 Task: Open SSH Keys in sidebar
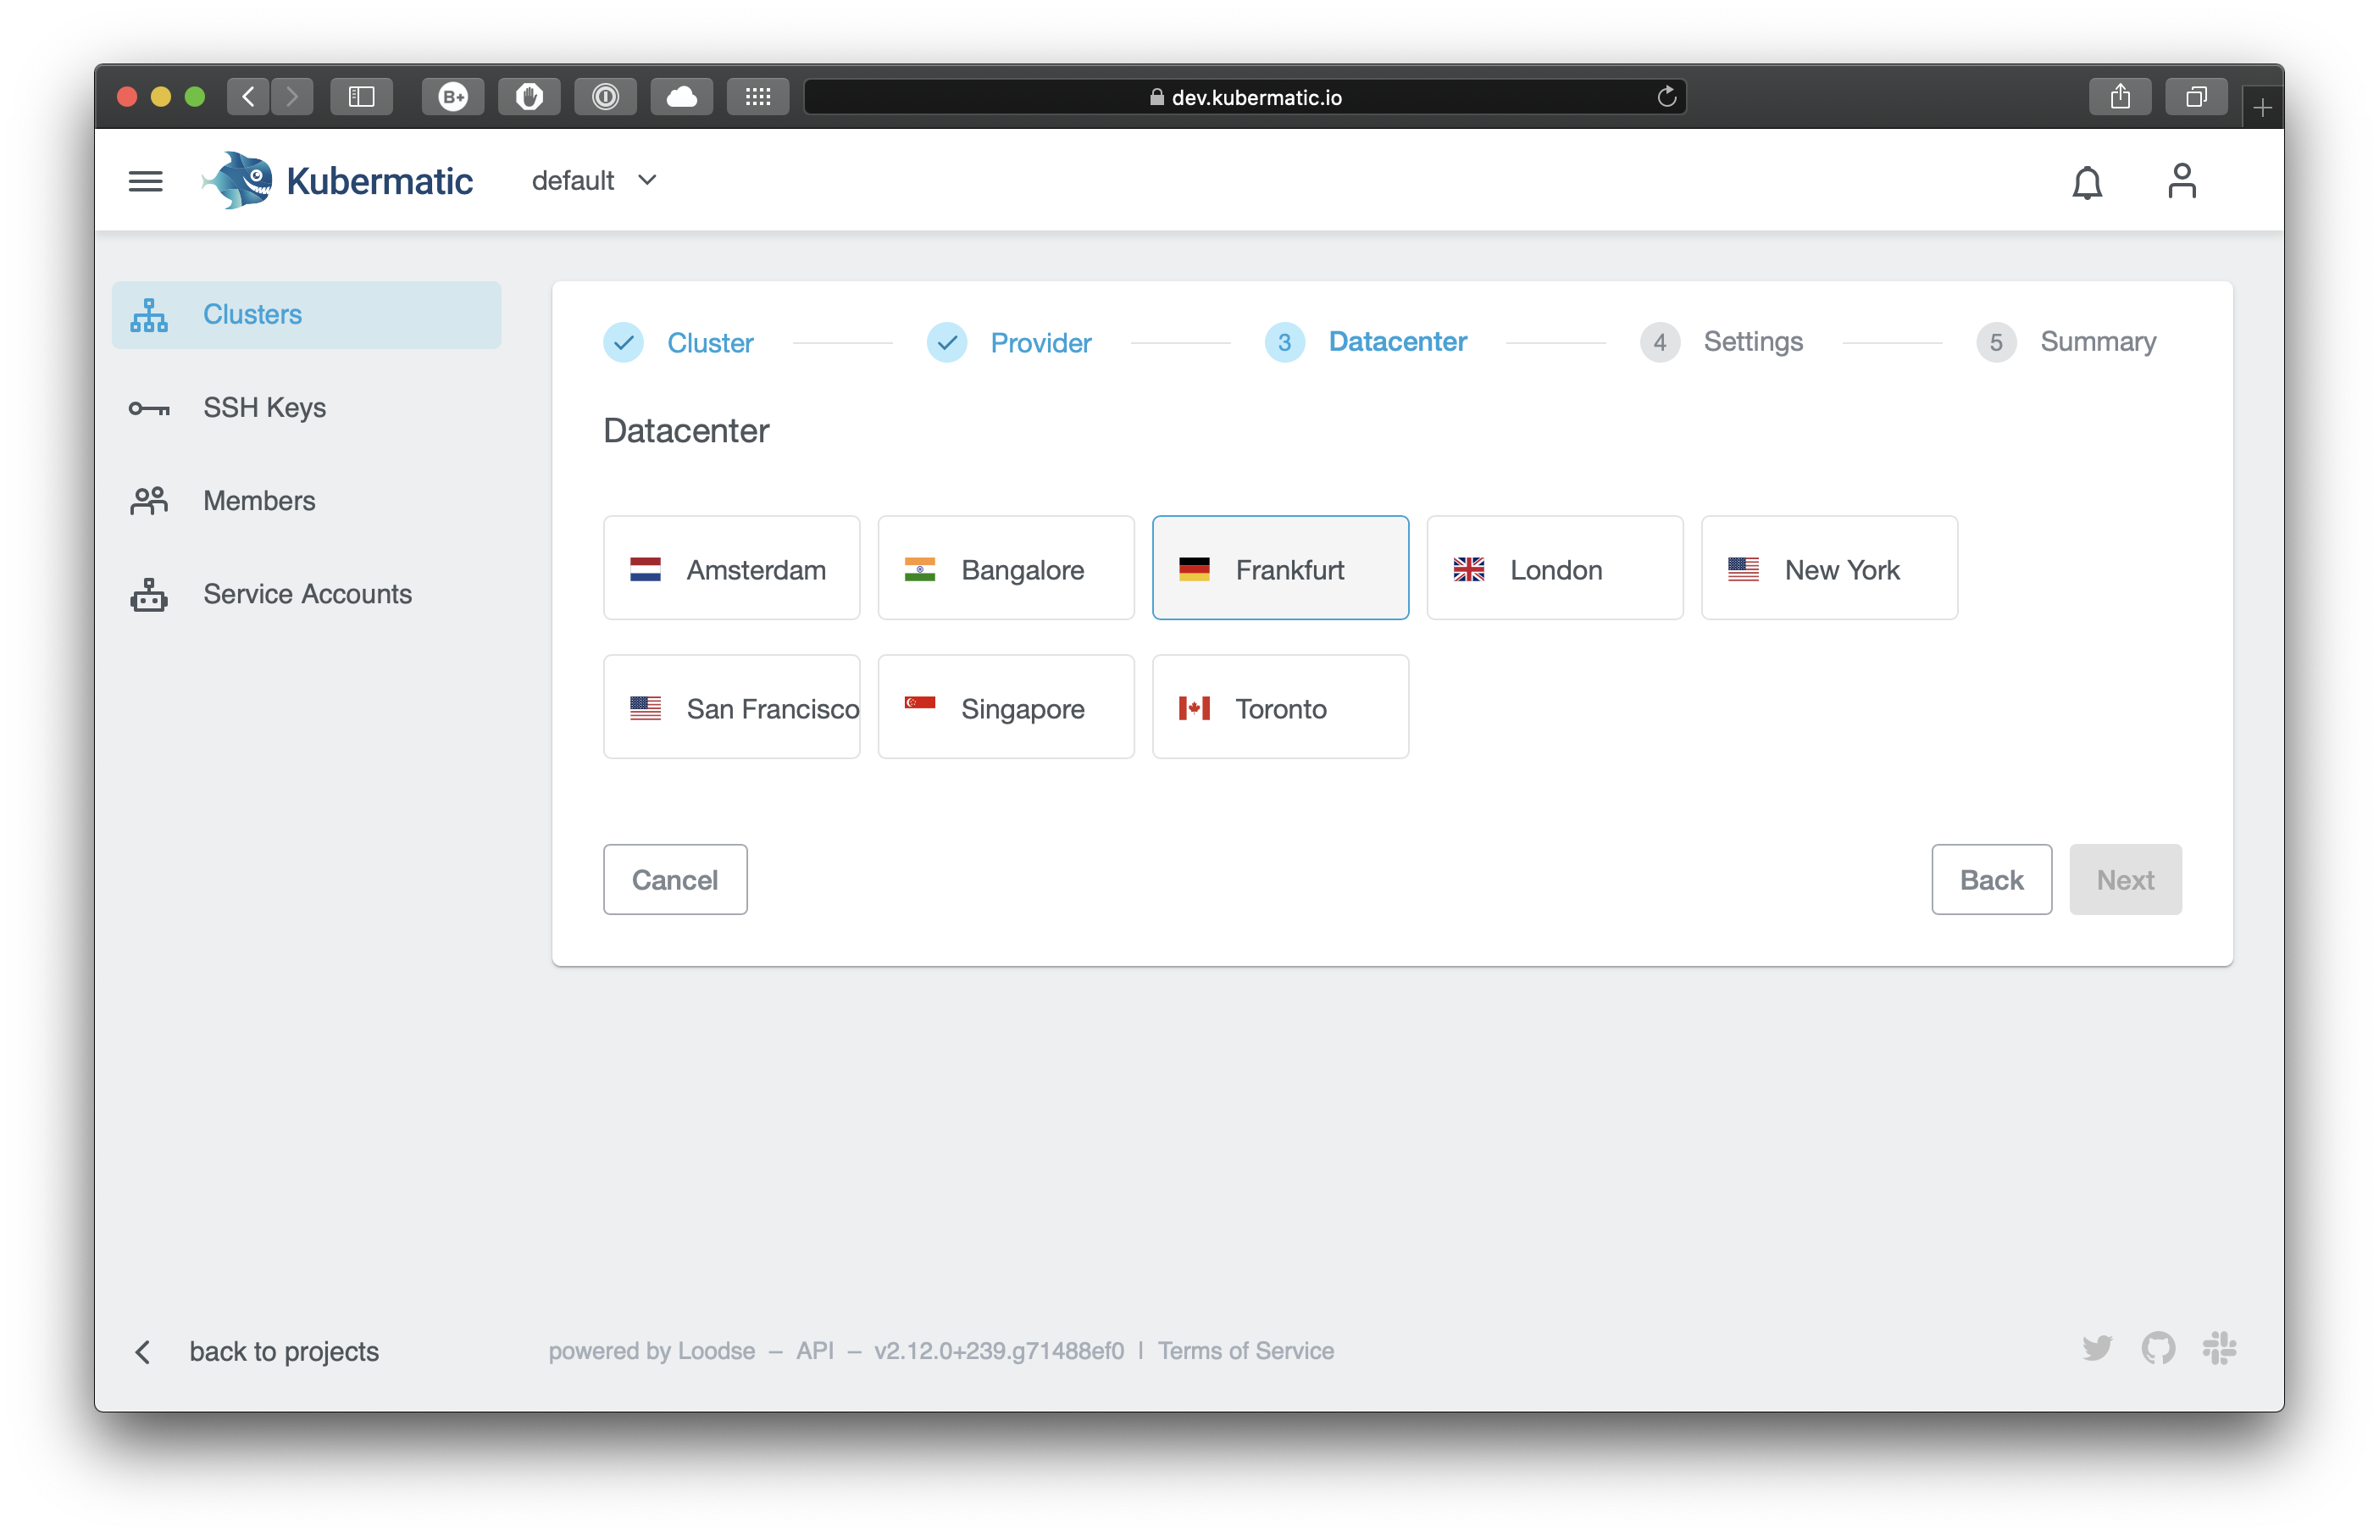(x=264, y=408)
